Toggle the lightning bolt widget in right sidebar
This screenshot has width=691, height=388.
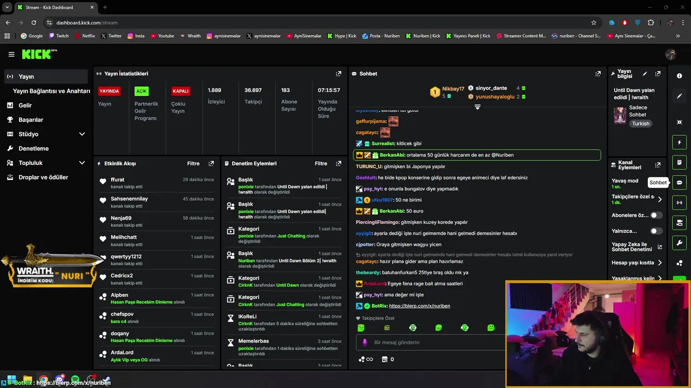click(679, 142)
